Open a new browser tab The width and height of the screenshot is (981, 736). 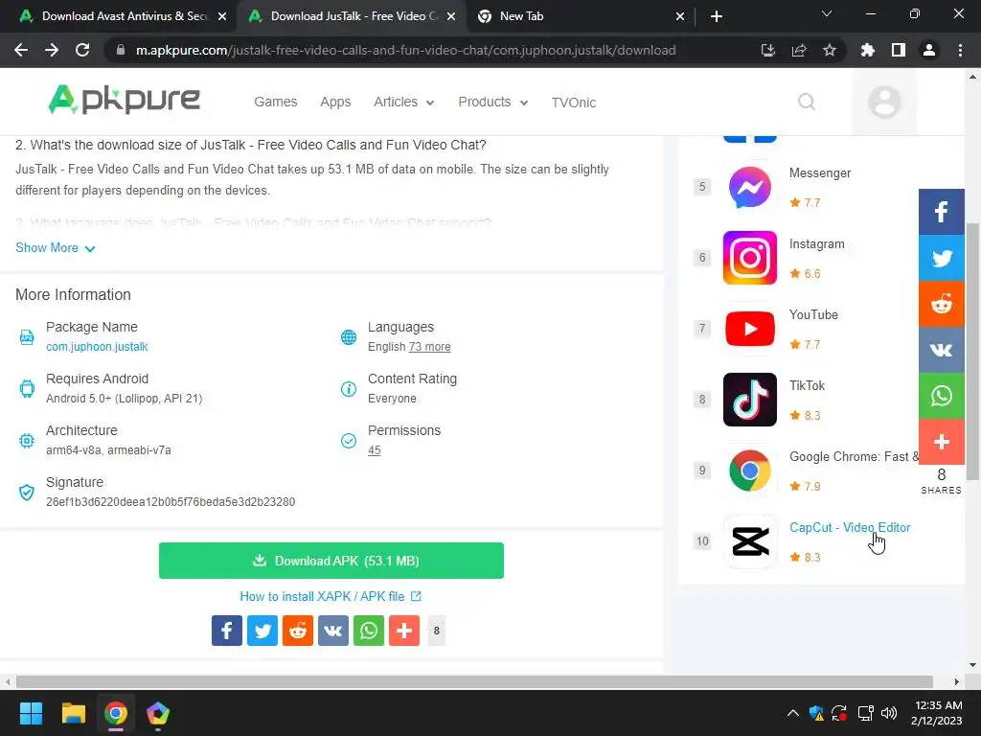click(717, 16)
